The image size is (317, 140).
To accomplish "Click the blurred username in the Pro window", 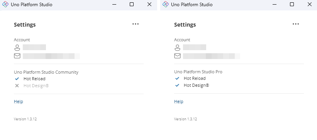I will point(195,47).
